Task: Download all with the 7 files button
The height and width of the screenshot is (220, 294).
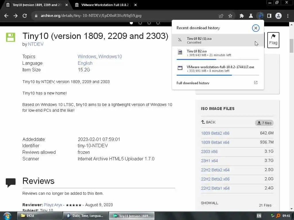Action: click(x=264, y=123)
